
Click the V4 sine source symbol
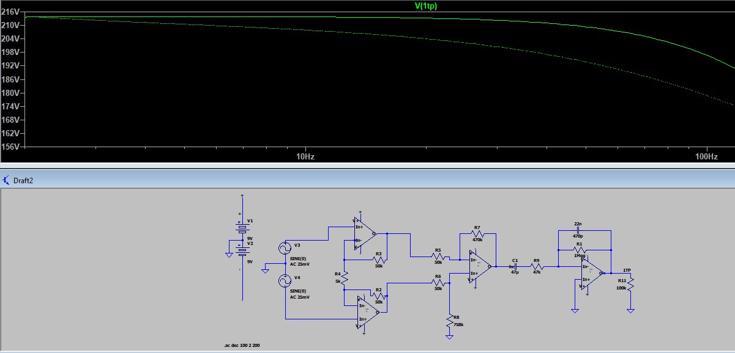click(285, 280)
